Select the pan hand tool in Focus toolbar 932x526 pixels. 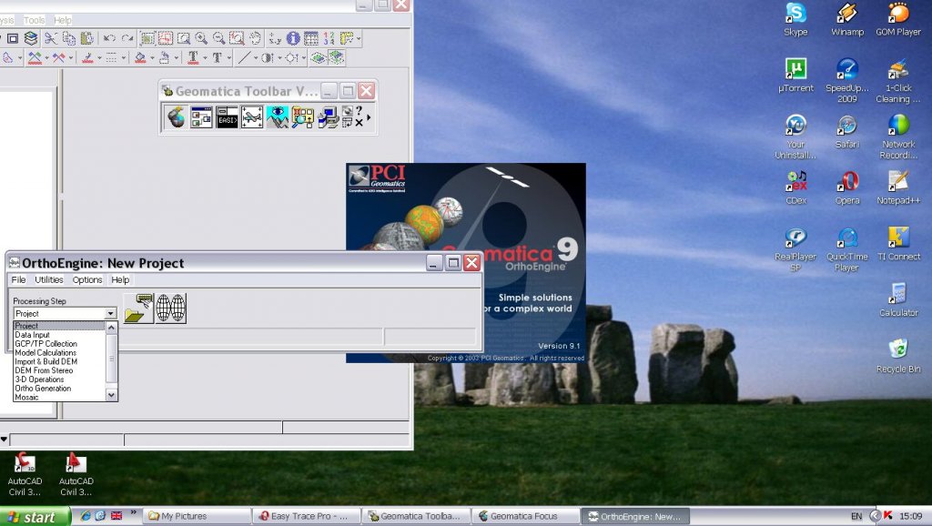click(x=255, y=38)
